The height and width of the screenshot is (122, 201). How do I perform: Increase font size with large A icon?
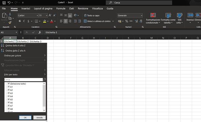coord(50,15)
